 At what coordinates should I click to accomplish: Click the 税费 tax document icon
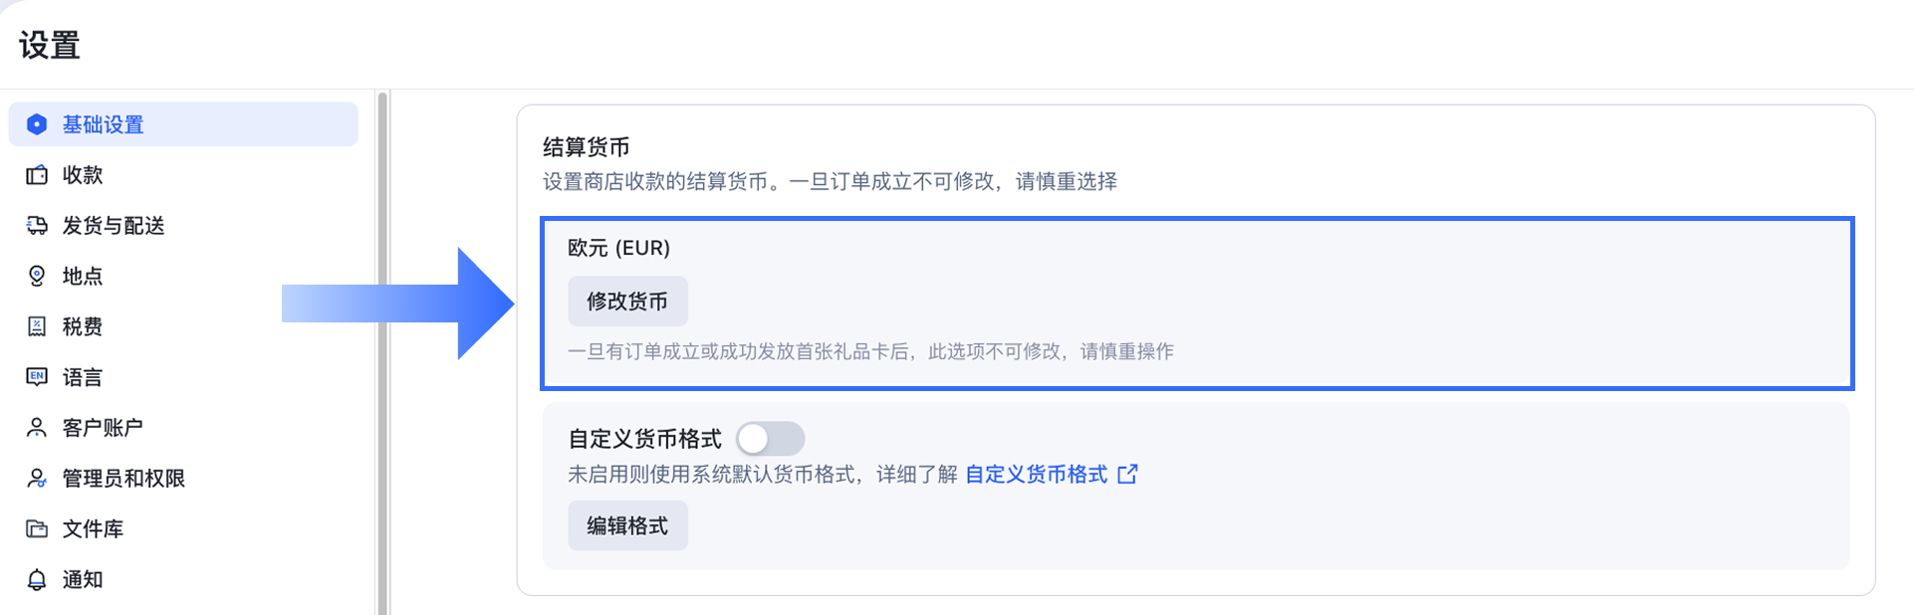click(37, 326)
